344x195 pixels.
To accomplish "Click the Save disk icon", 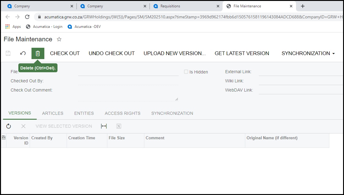I will pos(8,53).
